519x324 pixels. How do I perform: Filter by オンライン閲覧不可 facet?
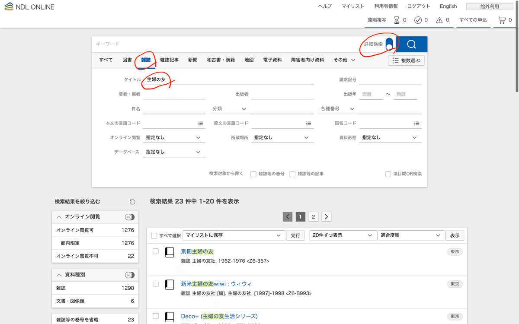coord(95,256)
